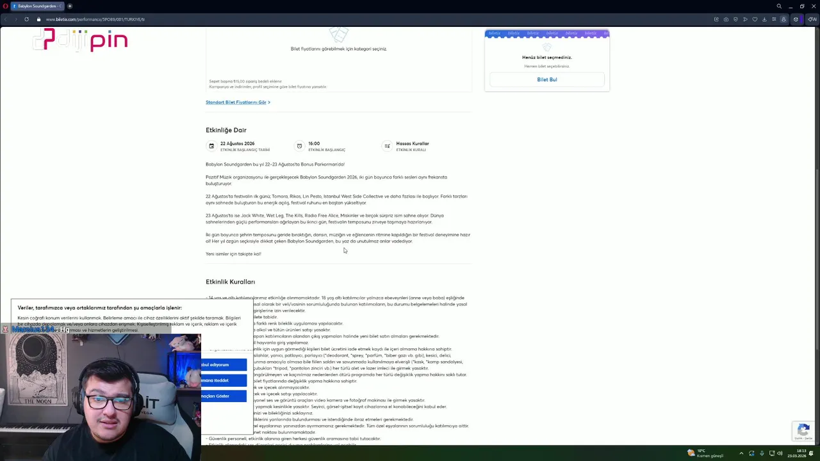820x461 pixels.
Task: Select the 'Hassas Kurallar' text
Action: pyautogui.click(x=413, y=143)
